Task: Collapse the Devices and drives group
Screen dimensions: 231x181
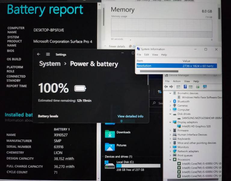Action: pos(103,157)
